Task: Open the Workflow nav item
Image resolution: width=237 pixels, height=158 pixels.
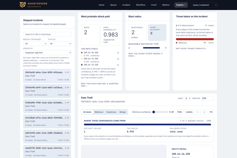Action: tap(141, 5)
